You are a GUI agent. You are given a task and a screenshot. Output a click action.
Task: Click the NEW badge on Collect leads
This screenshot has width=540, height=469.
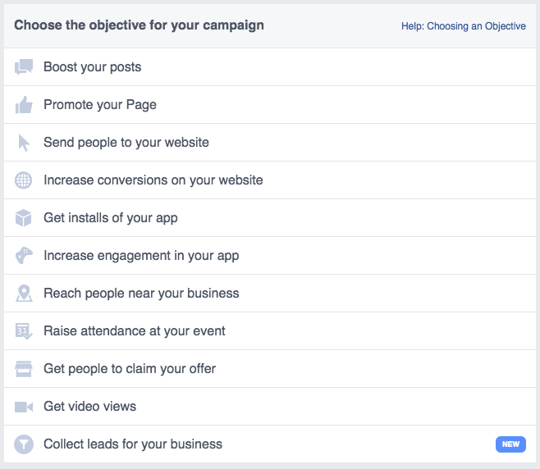coord(510,444)
